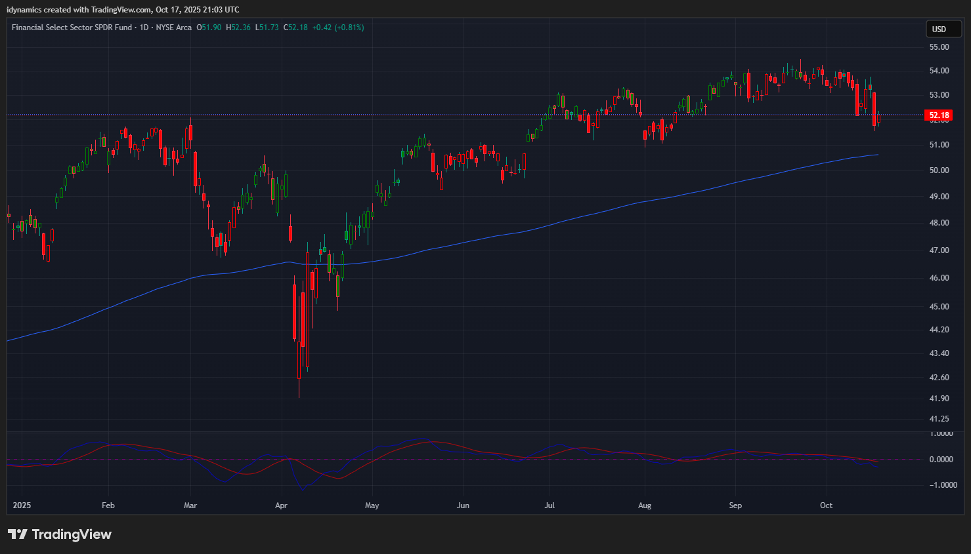The image size is (971, 554).
Task: Select the 1D interval in chart legend
Action: [144, 28]
